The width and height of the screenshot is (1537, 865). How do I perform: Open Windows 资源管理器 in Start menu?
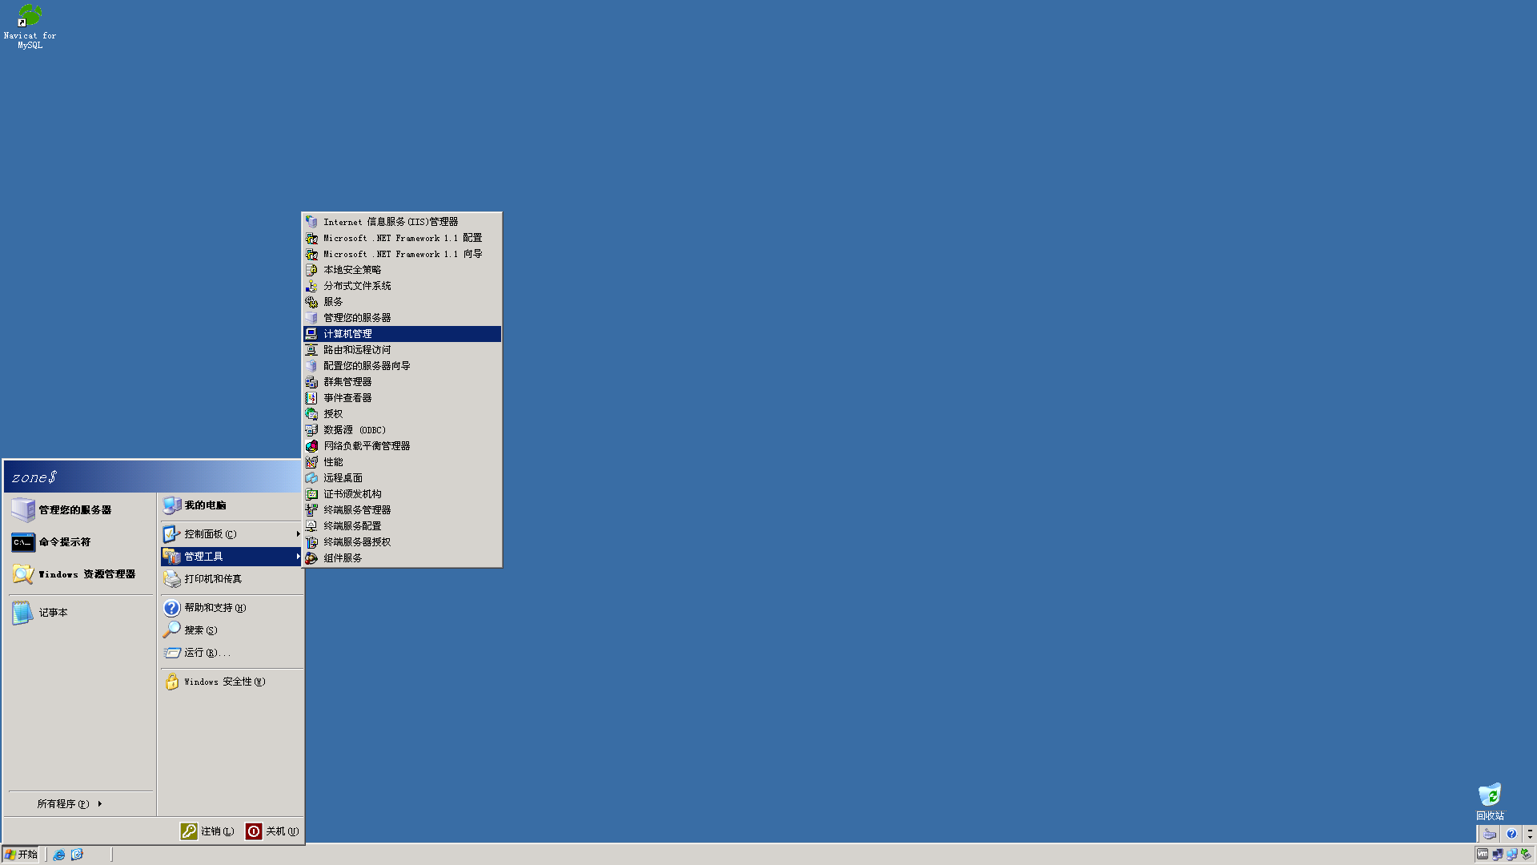[x=86, y=574]
